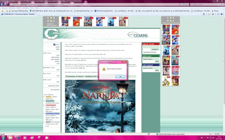The height and width of the screenshot is (140, 225).
Task: Click the Help question mark icon
Action: pos(222,14)
